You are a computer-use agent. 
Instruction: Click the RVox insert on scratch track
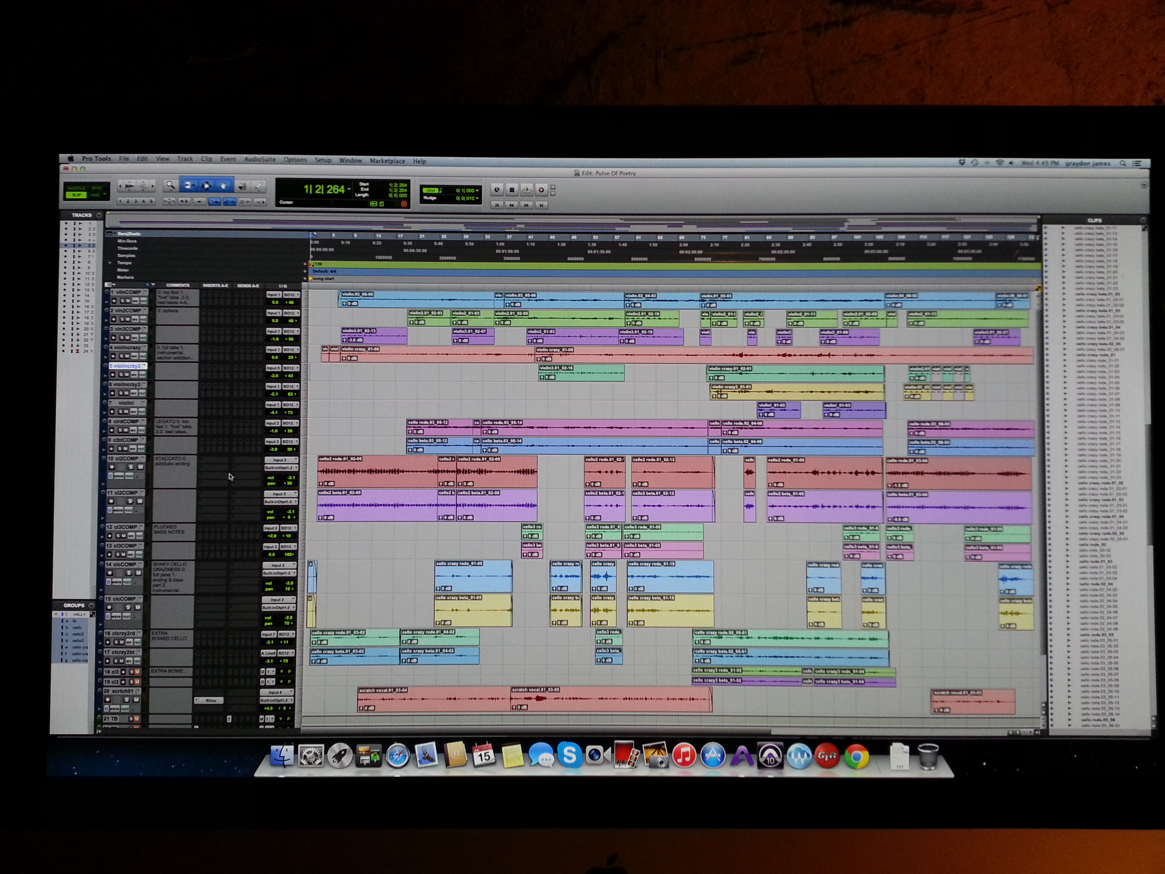pyautogui.click(x=210, y=701)
